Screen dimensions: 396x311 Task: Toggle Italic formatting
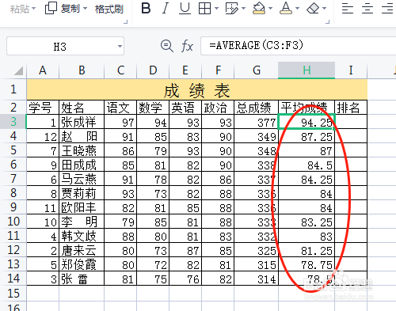point(166,8)
